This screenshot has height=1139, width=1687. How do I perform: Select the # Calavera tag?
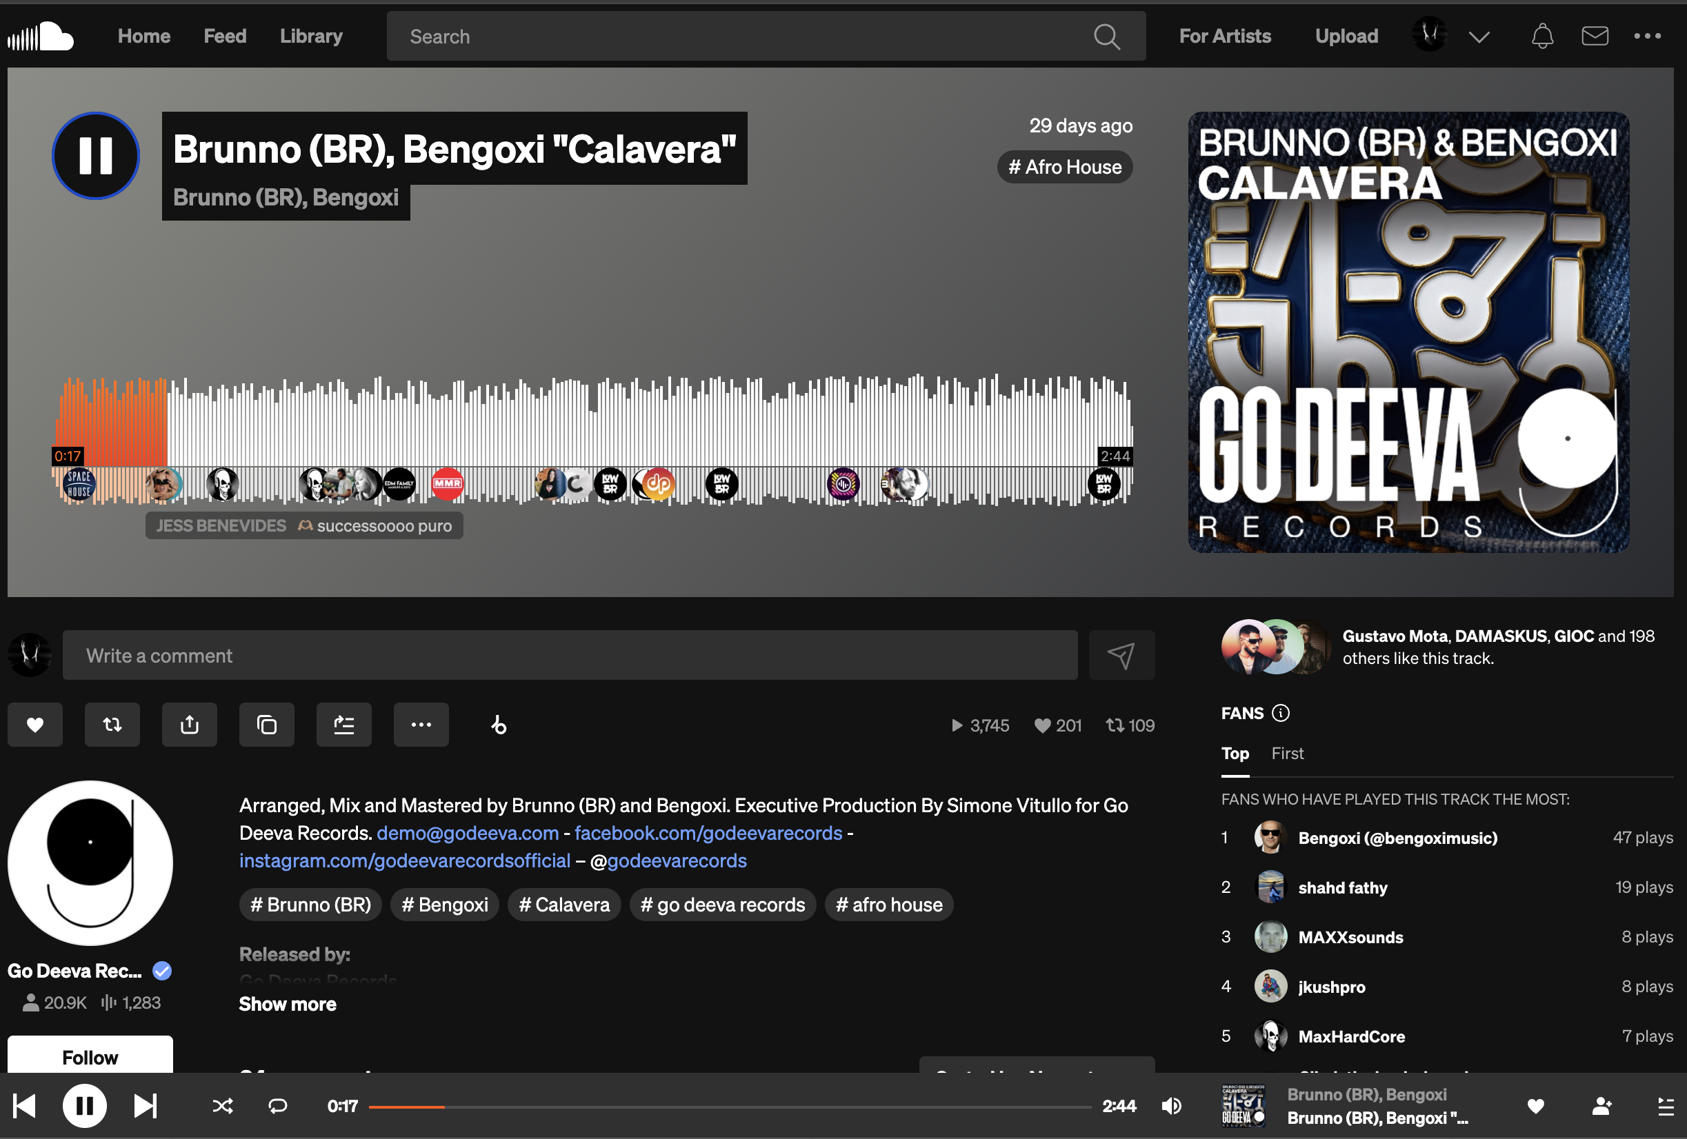click(x=564, y=905)
